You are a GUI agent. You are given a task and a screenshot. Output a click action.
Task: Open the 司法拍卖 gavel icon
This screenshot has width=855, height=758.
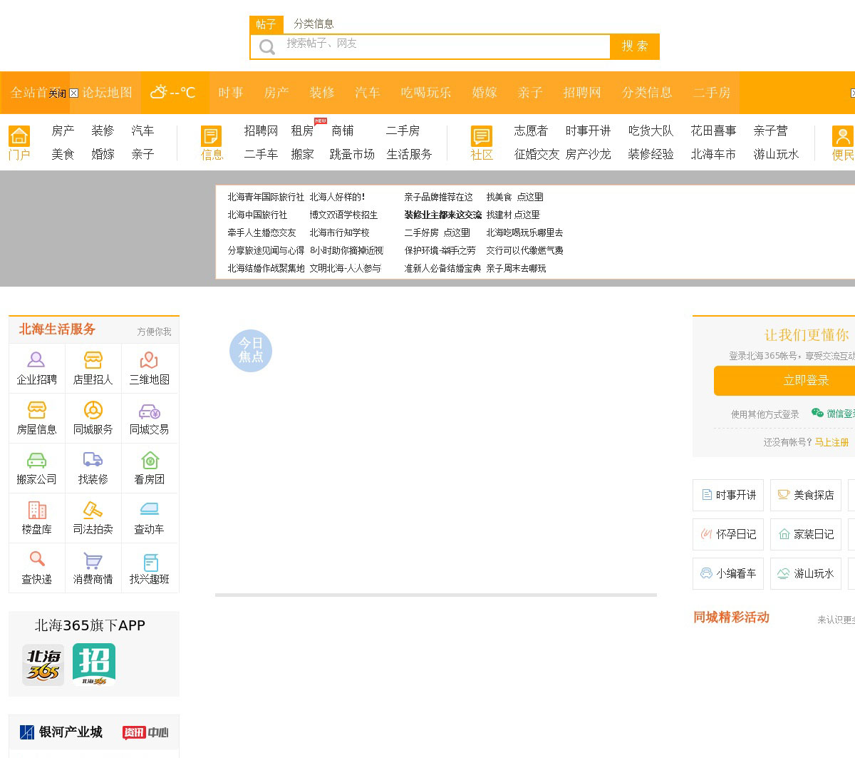click(93, 510)
